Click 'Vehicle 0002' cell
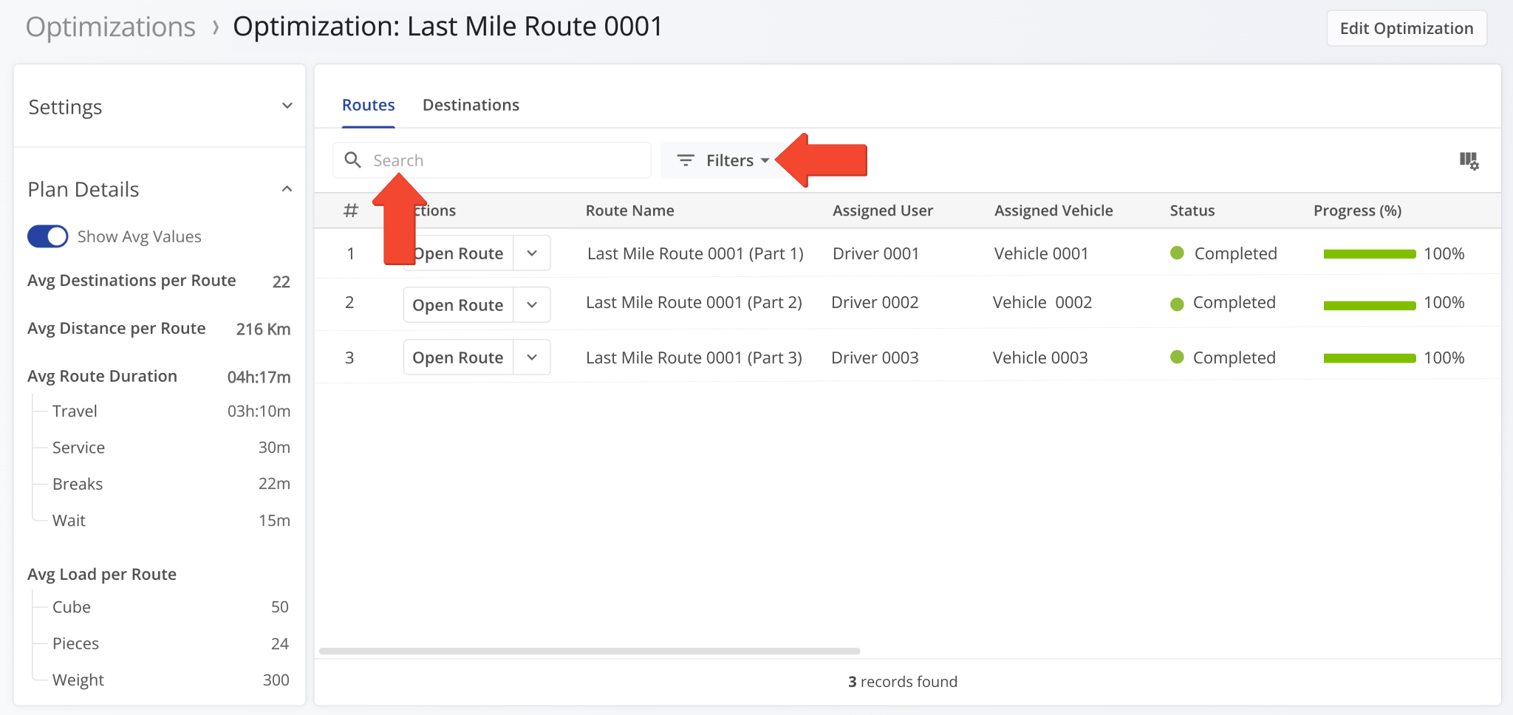 (x=1042, y=302)
